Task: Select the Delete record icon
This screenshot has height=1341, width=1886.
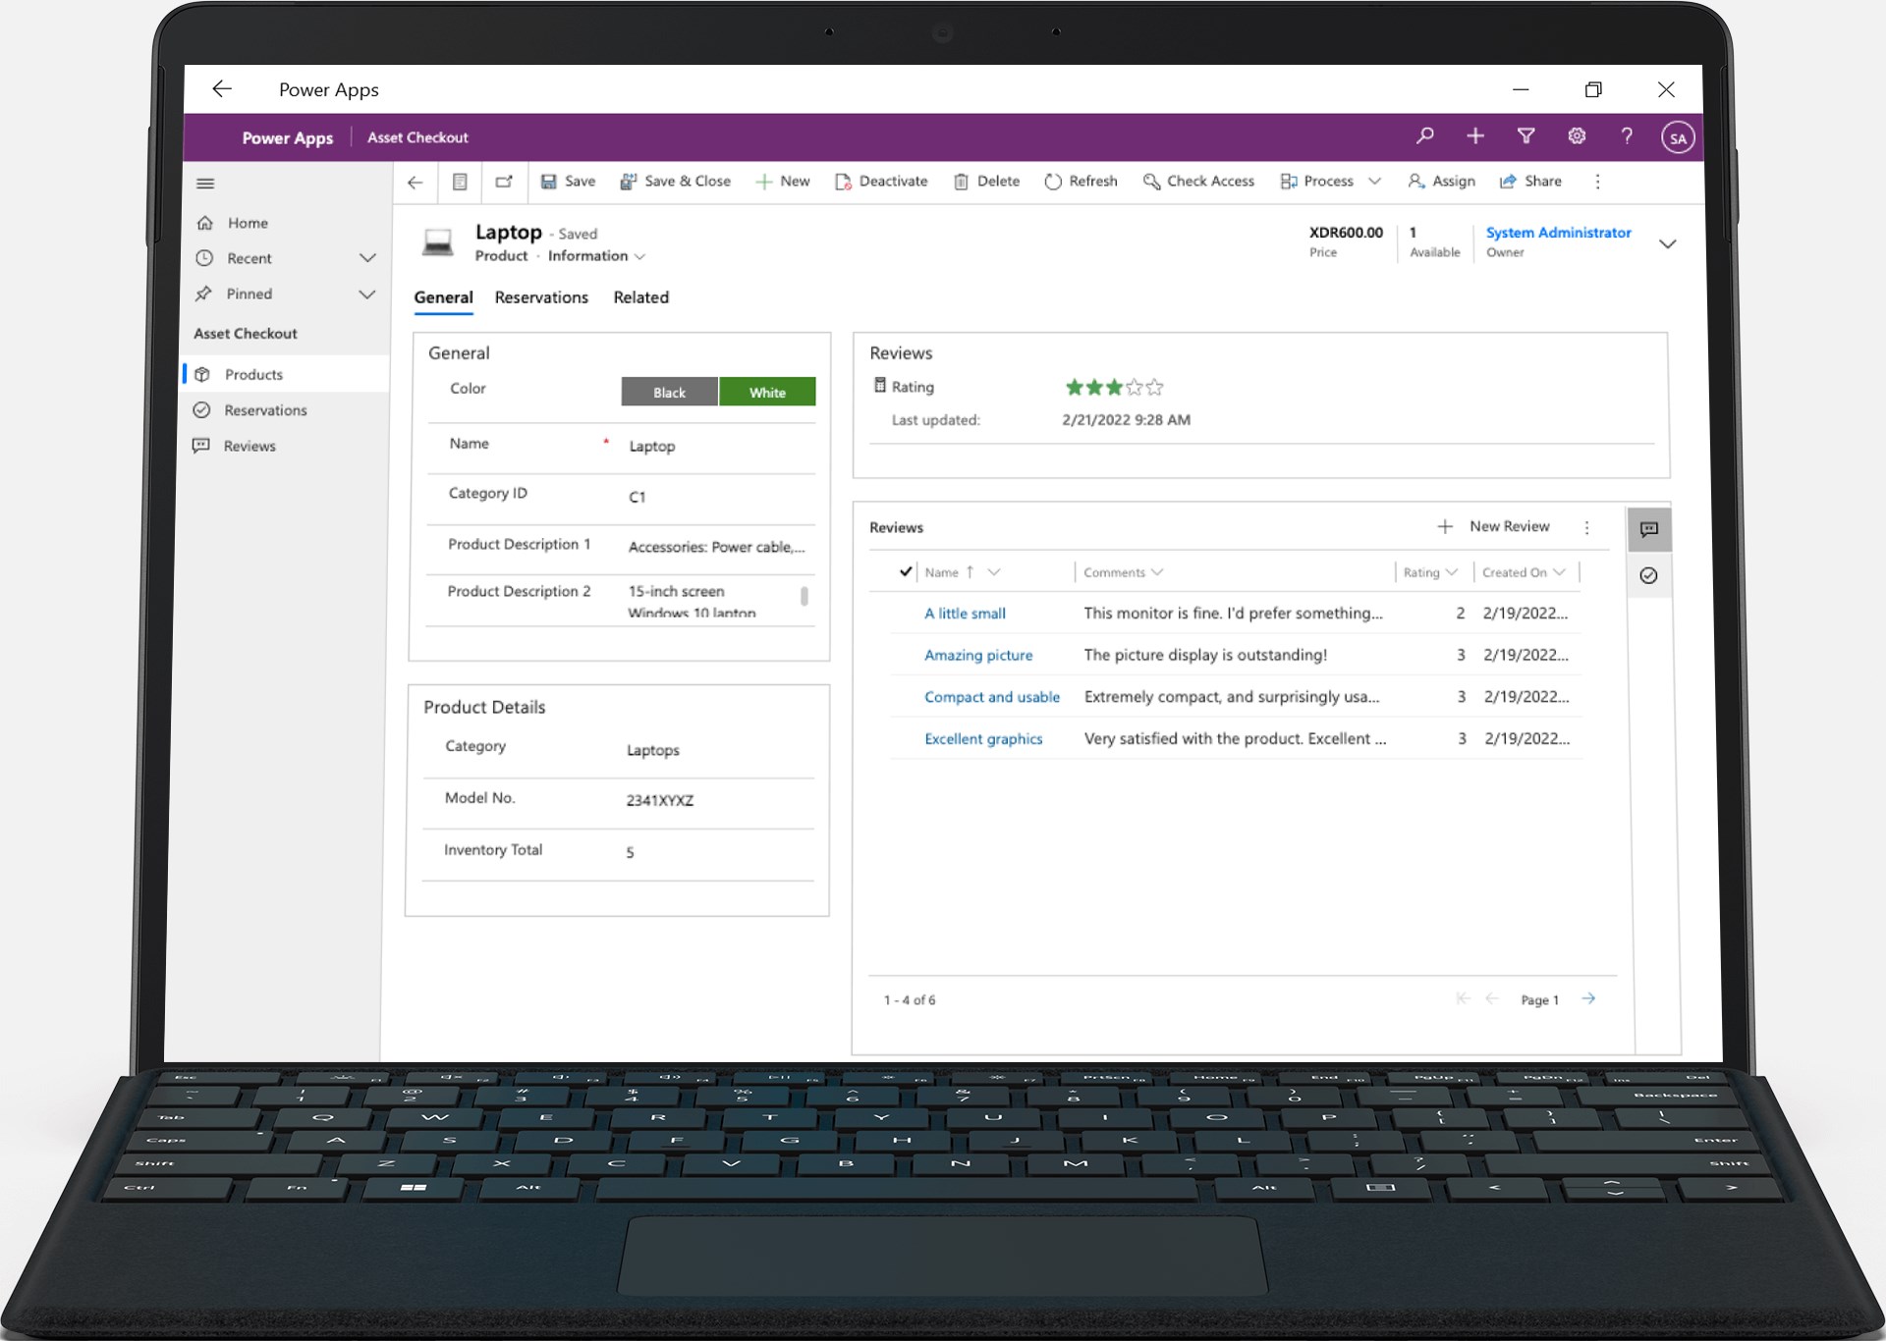Action: click(x=962, y=181)
